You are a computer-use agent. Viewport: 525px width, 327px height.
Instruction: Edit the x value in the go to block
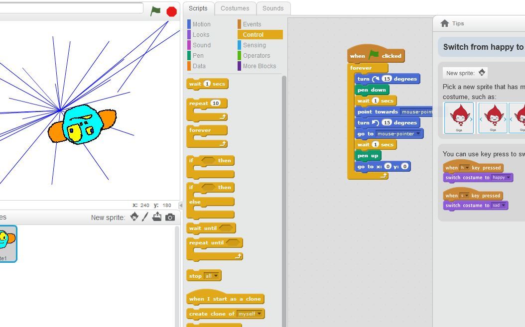coord(388,166)
